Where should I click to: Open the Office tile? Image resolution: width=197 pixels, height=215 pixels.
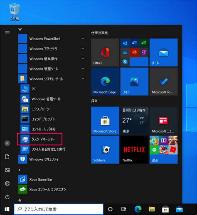105,53
